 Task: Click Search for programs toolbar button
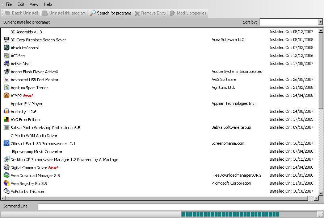coord(111,13)
